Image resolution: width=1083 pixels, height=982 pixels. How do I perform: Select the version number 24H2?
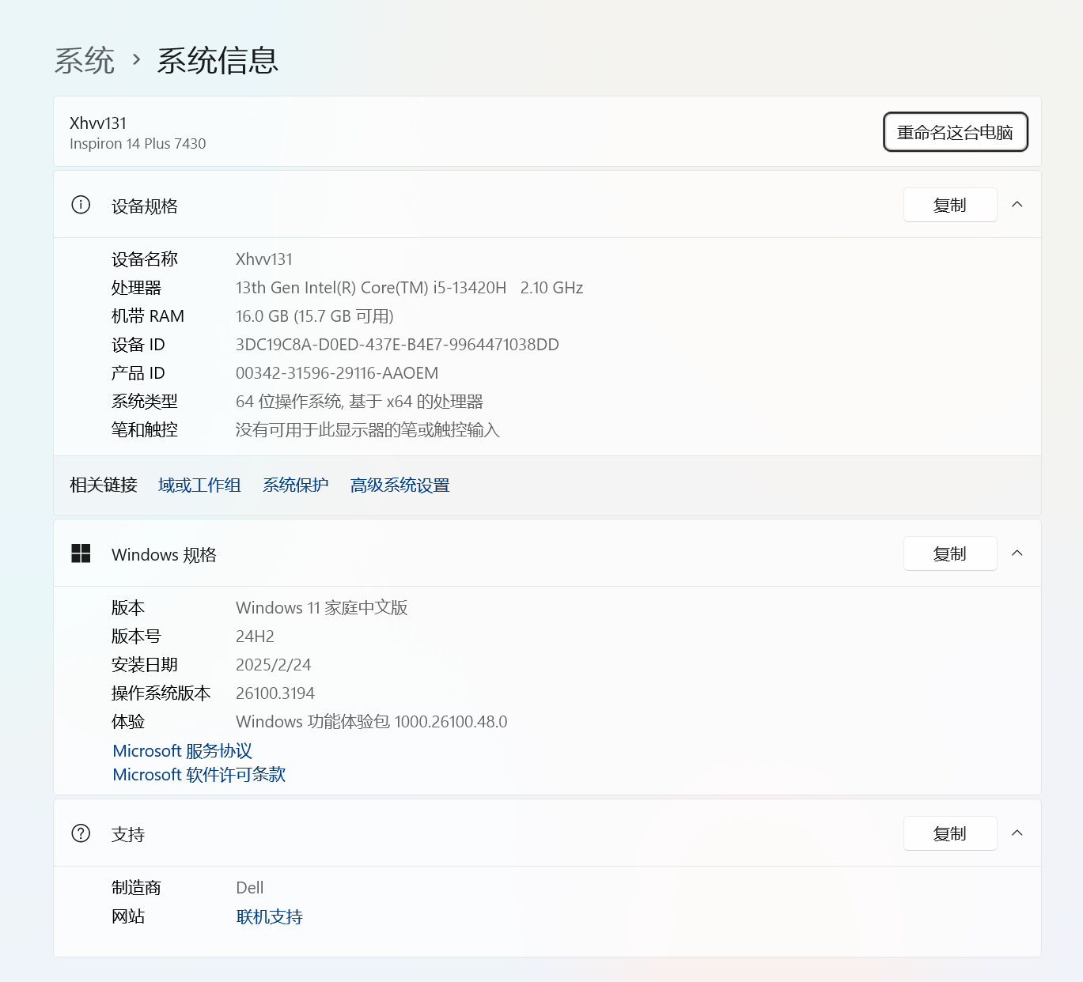[255, 636]
